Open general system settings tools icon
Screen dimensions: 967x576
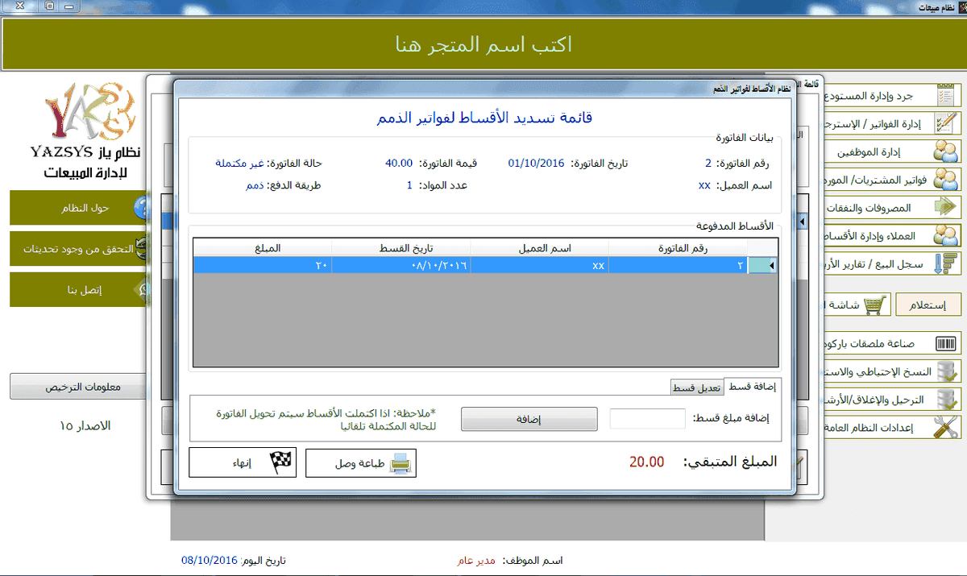[x=944, y=427]
